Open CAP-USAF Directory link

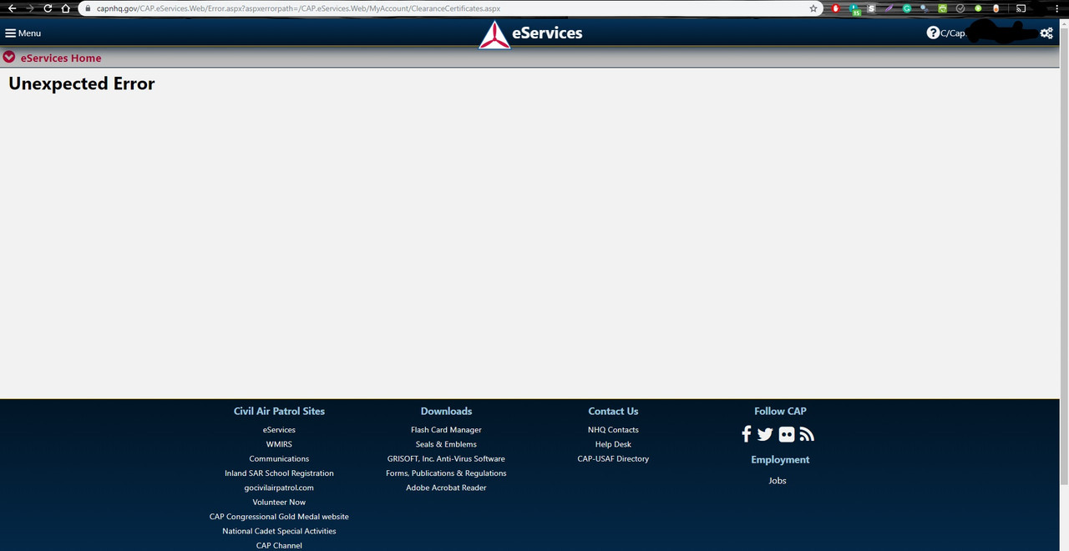(613, 459)
